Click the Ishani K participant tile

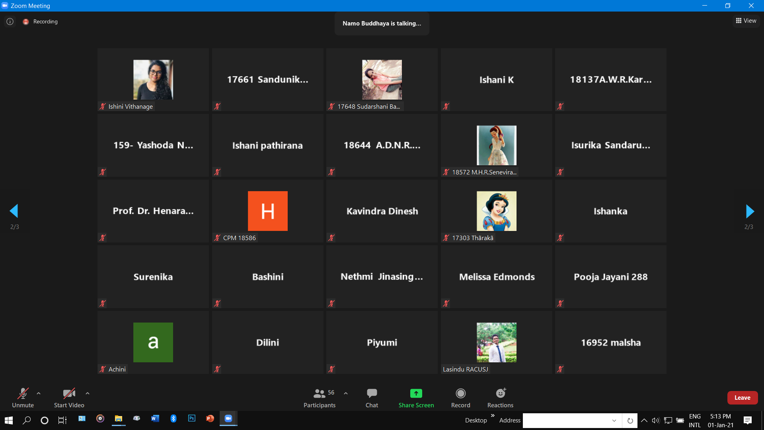click(x=497, y=80)
